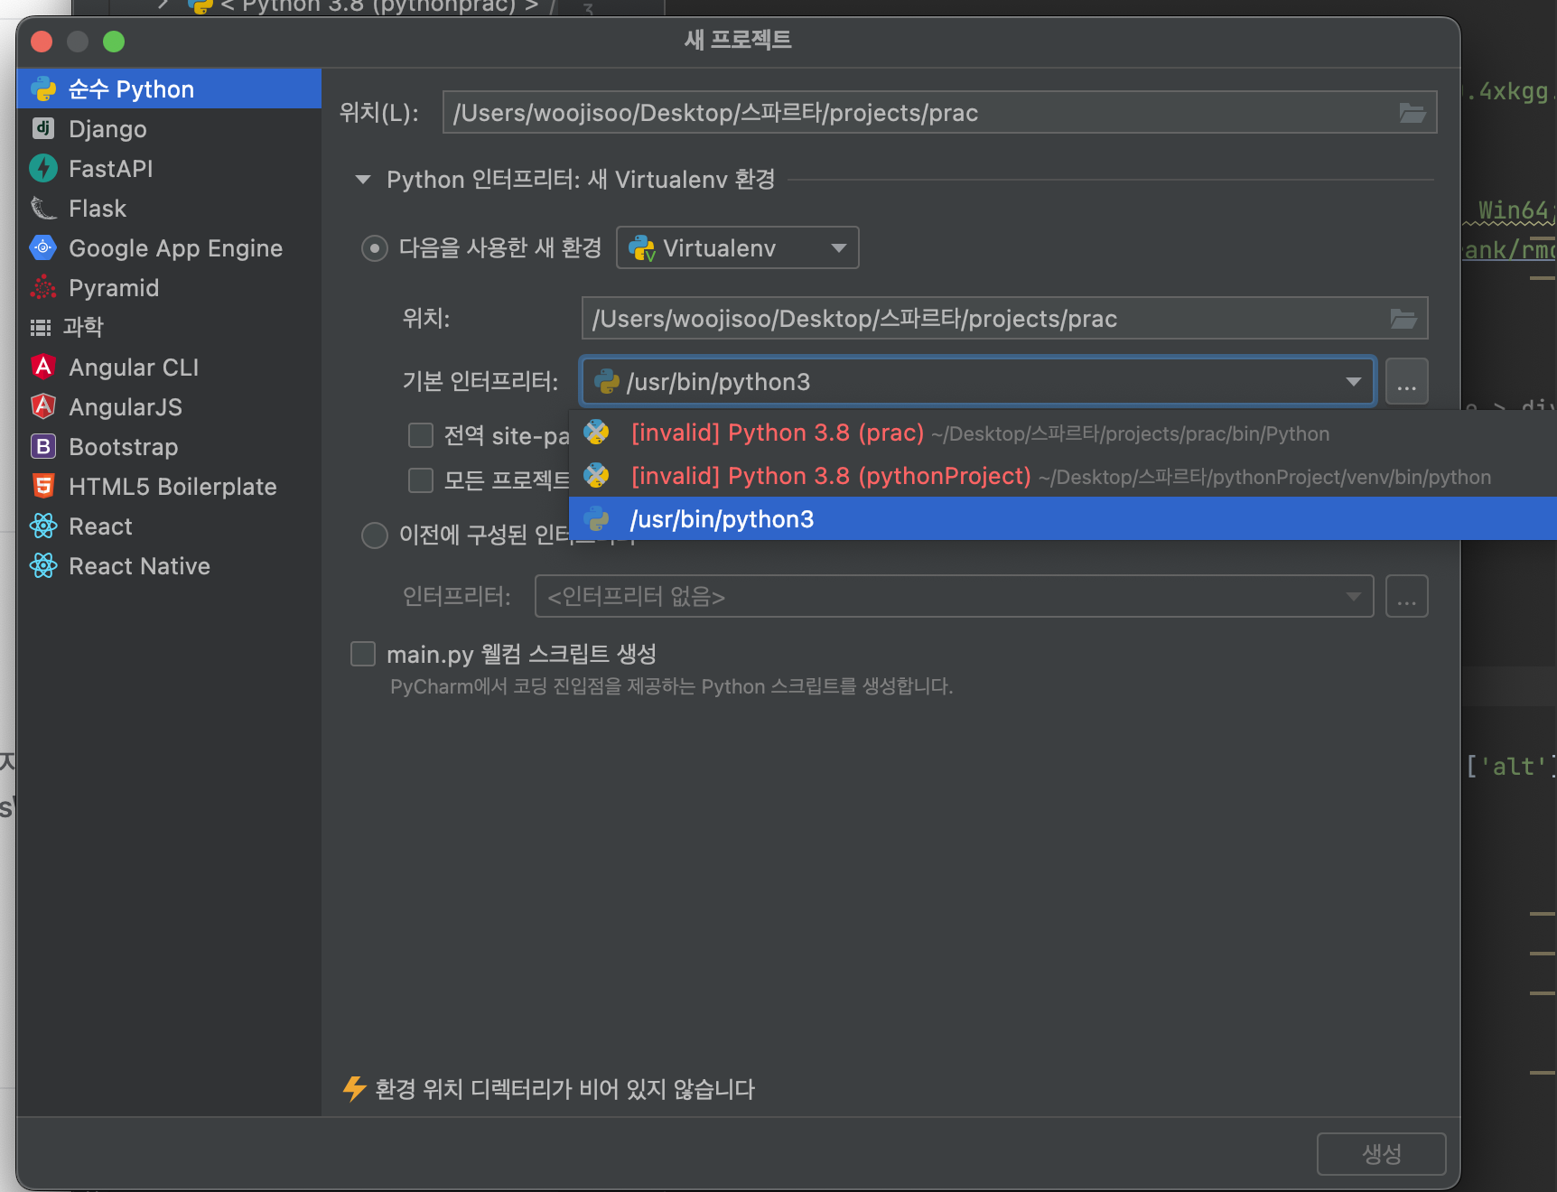This screenshot has width=1557, height=1192.
Task: Select 과학 project type
Action: (x=169, y=327)
